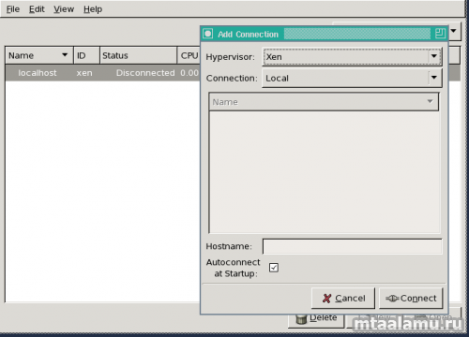
Task: Open the disabled Name list dropdown
Action: [324, 102]
